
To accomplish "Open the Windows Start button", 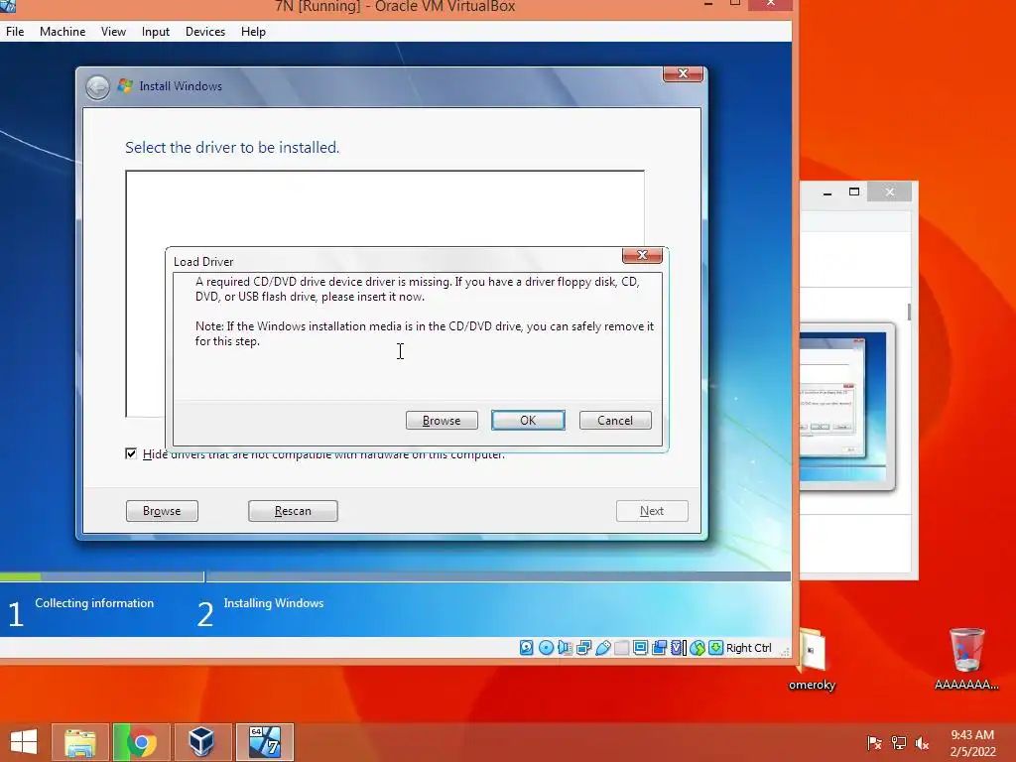I will [x=24, y=742].
